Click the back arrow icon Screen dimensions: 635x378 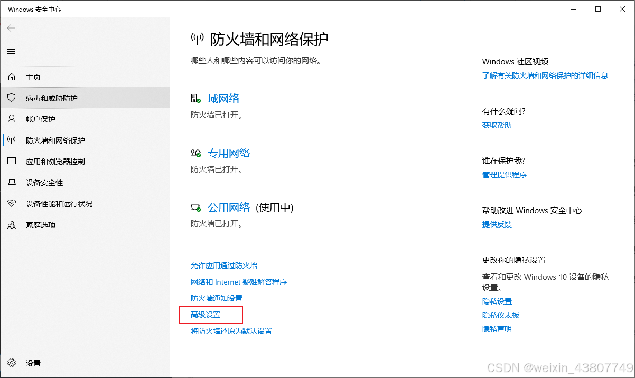coord(11,28)
